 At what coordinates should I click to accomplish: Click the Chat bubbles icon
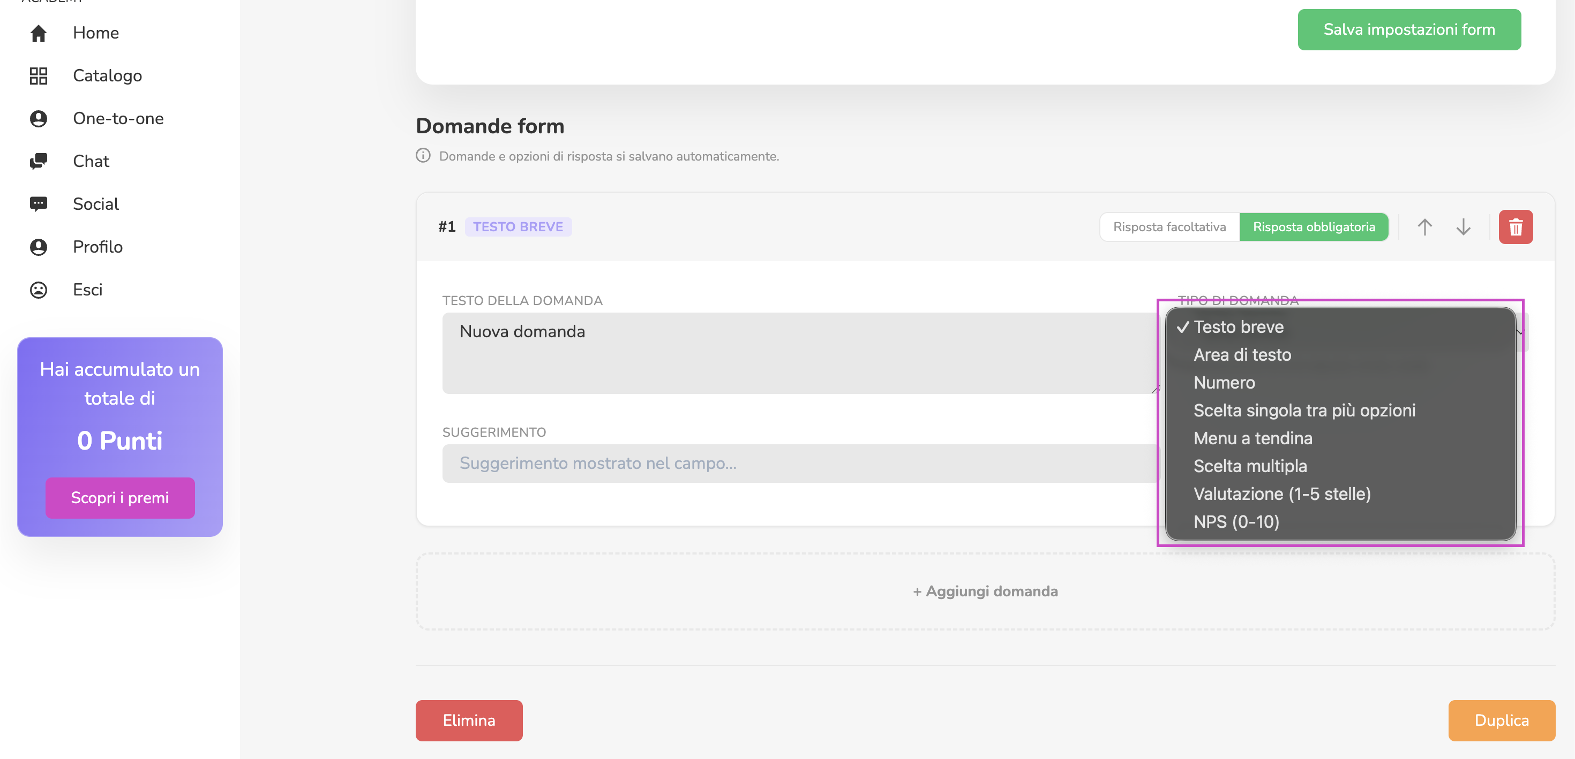pos(39,161)
